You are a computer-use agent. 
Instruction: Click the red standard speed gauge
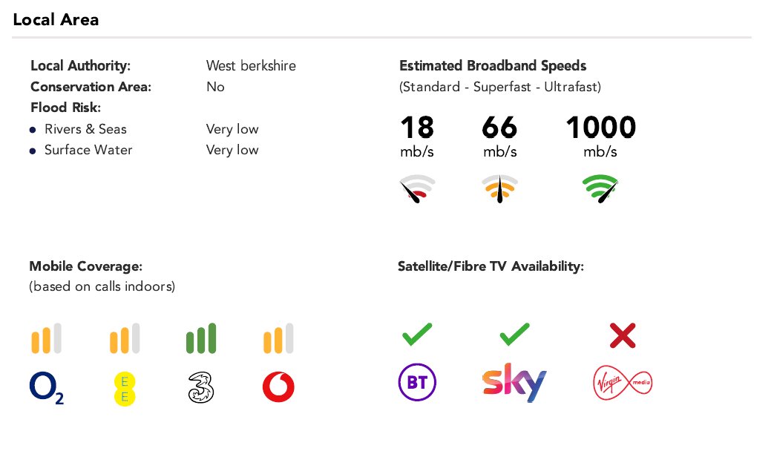click(x=417, y=188)
